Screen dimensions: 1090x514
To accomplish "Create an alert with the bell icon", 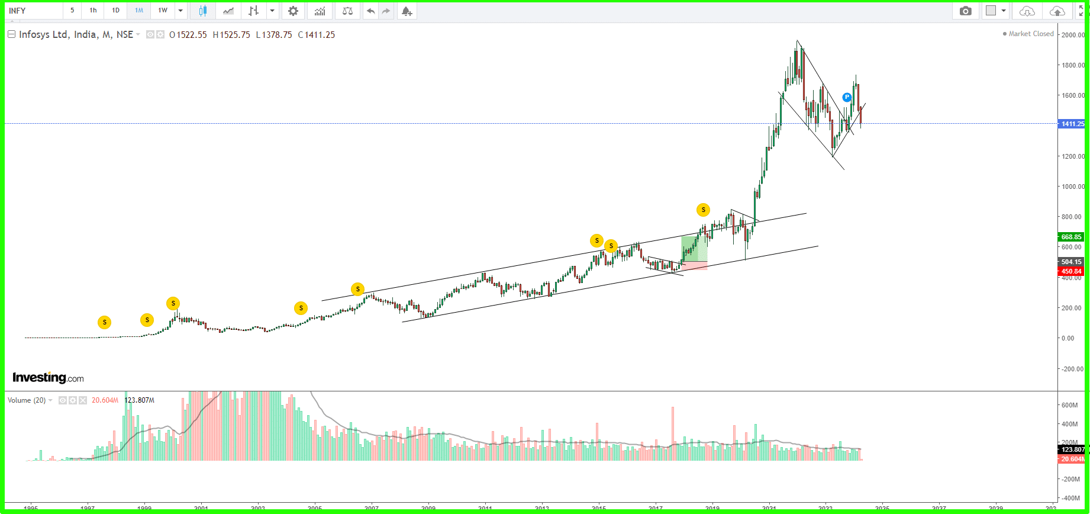I will pos(407,11).
